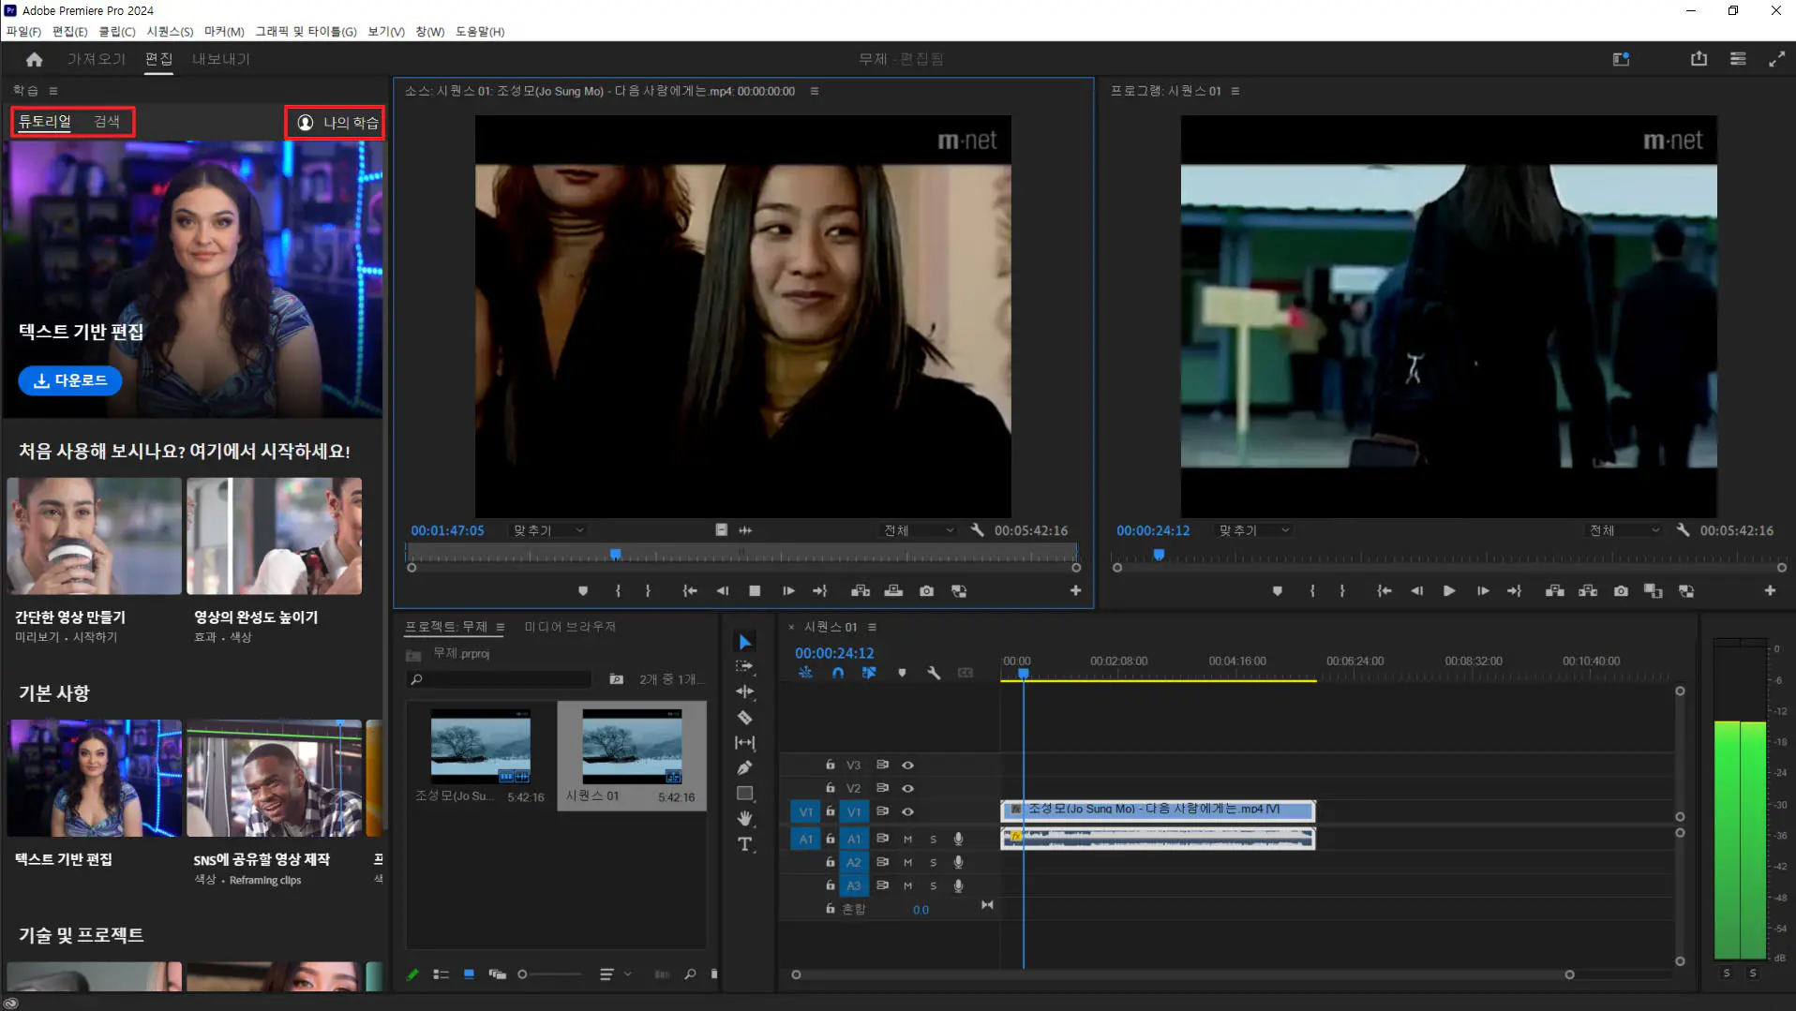Image resolution: width=1796 pixels, height=1011 pixels.
Task: Solo track A2
Action: click(x=933, y=862)
